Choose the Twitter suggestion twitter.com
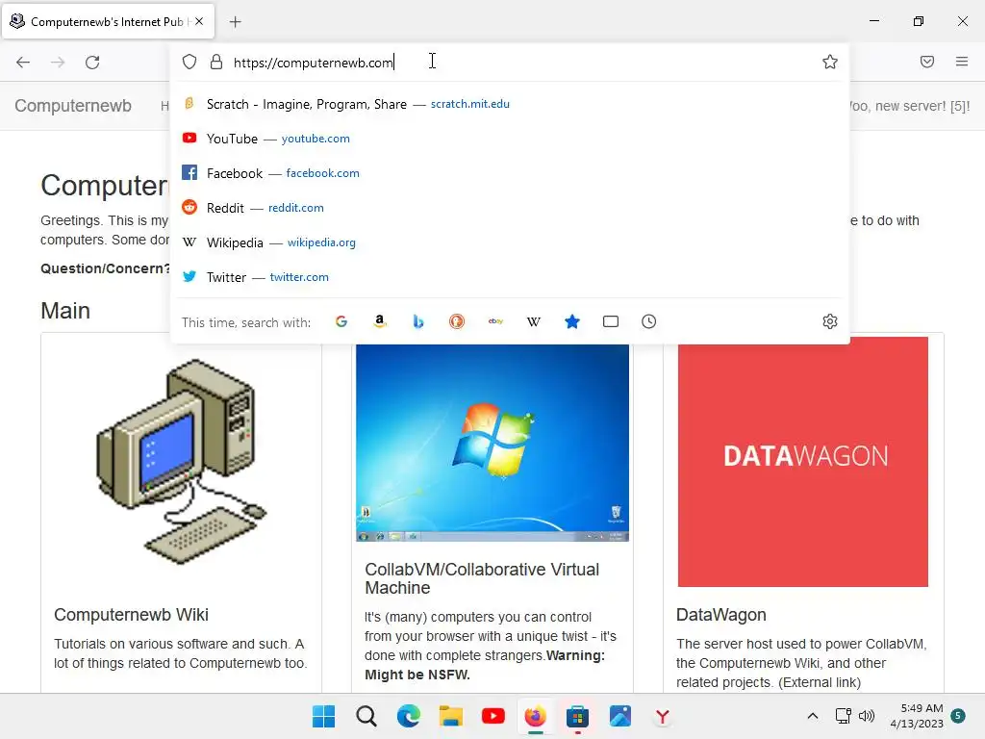The height and width of the screenshot is (739, 985). tap(510, 276)
